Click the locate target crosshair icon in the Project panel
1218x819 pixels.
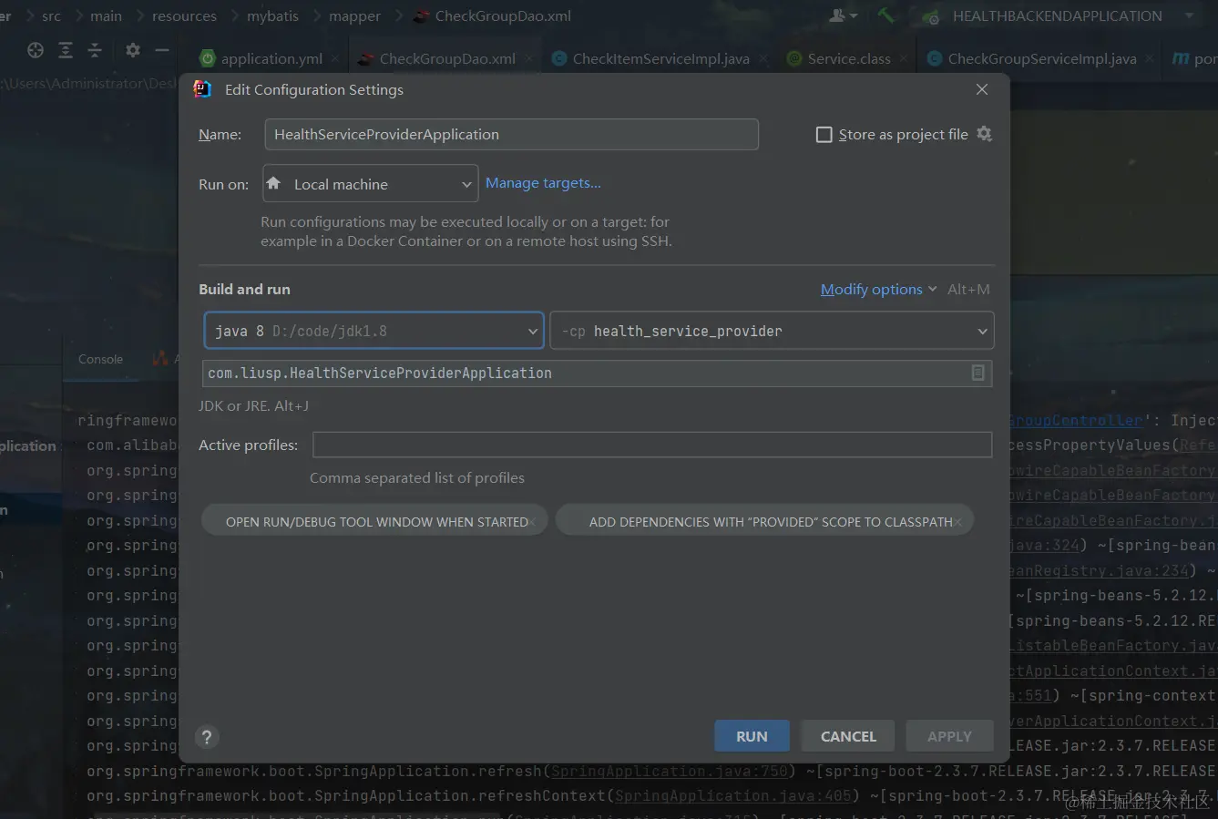36,50
